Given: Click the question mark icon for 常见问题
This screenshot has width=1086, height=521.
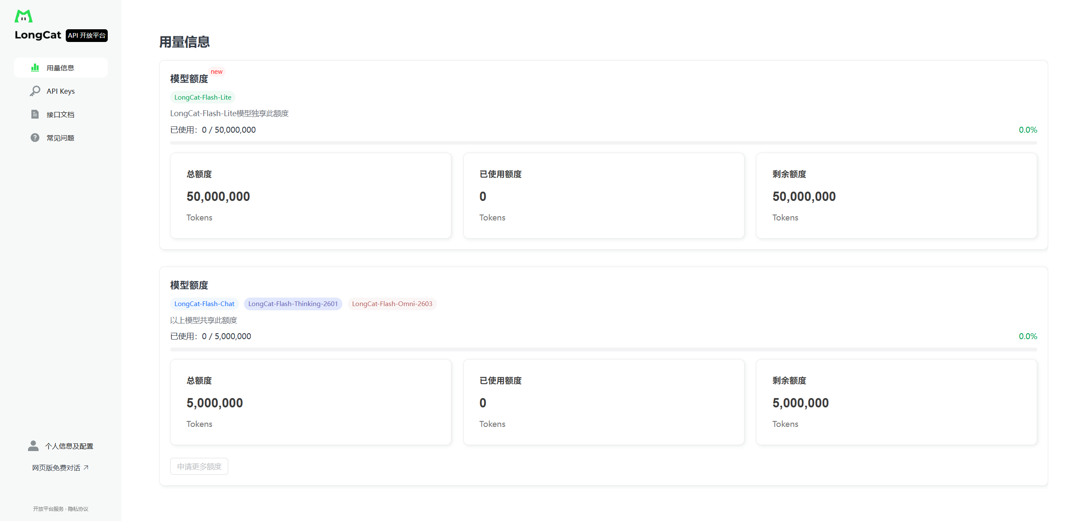Looking at the screenshot, I should [35, 138].
